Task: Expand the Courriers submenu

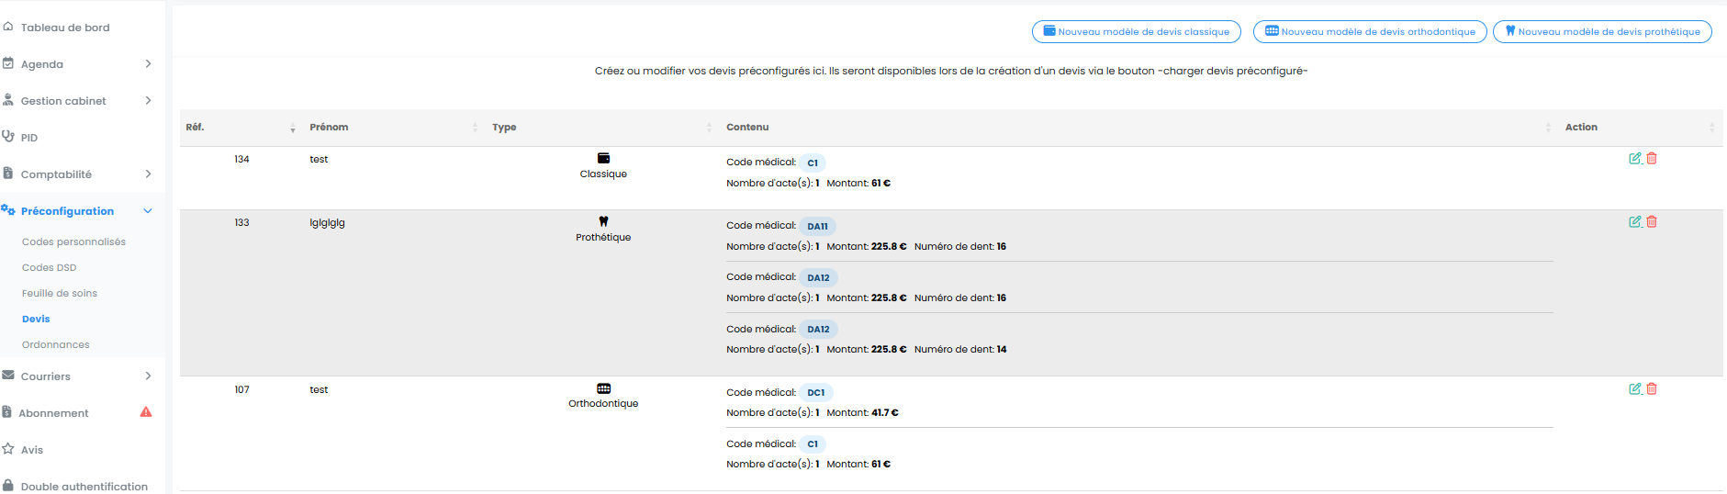Action: click(148, 376)
